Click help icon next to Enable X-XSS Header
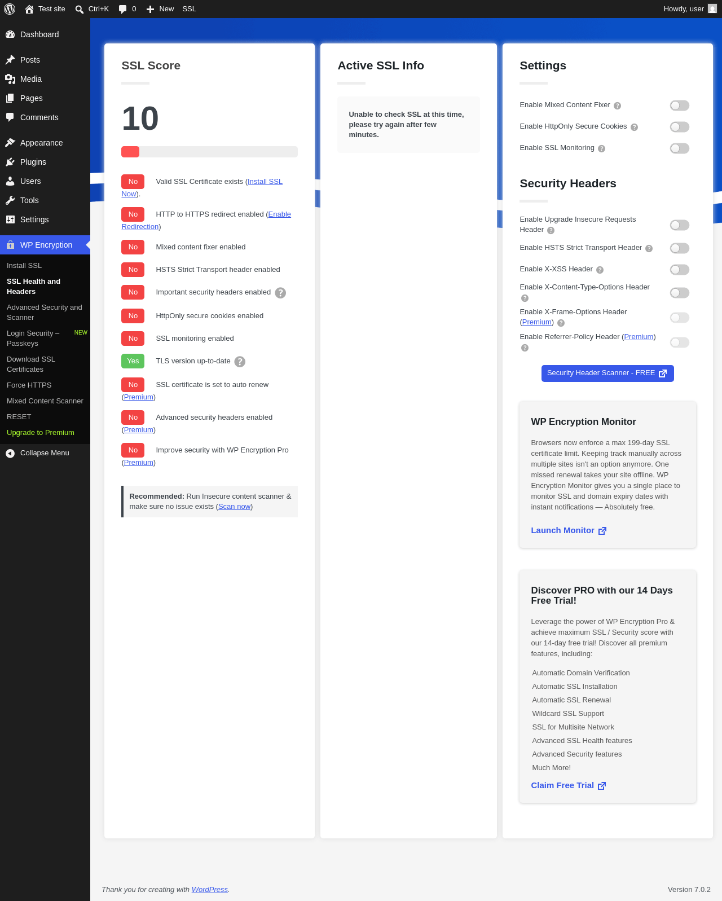This screenshot has width=722, height=901. [x=600, y=270]
